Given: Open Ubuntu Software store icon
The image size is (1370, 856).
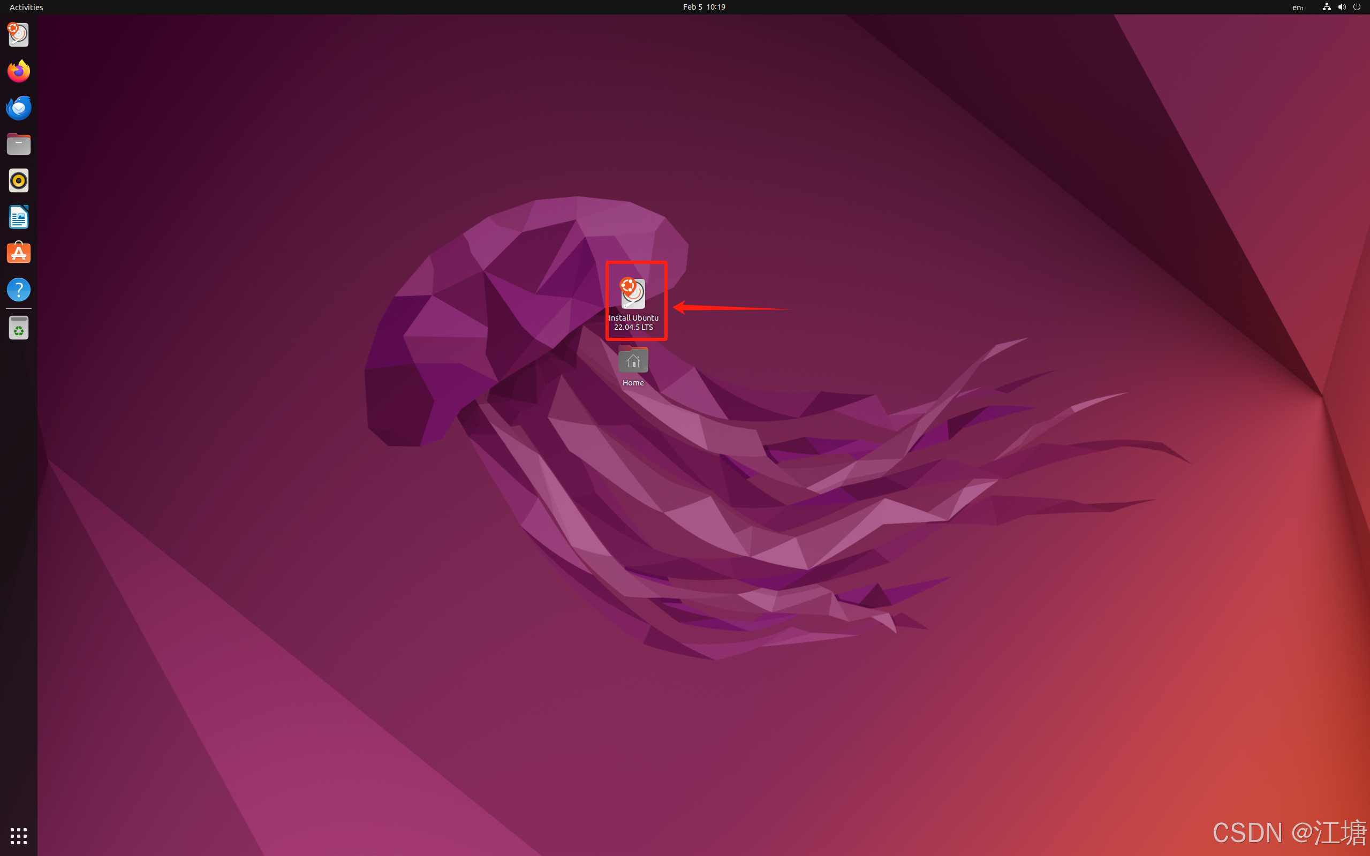Looking at the screenshot, I should click(x=19, y=253).
